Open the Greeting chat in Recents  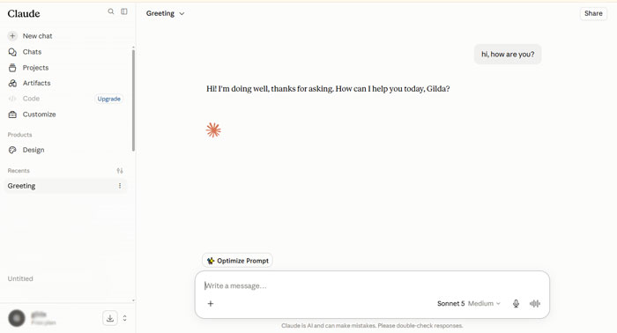tap(65, 186)
